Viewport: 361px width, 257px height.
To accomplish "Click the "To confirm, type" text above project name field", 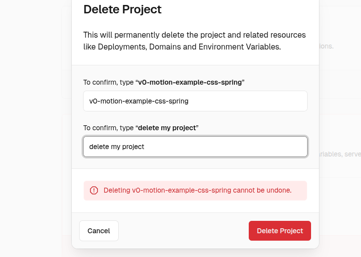I will coord(108,82).
